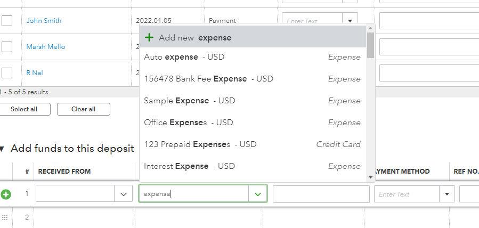The height and width of the screenshot is (228, 479).
Task: Click the green plus icon beside Add new expense
Action: pyautogui.click(x=149, y=37)
